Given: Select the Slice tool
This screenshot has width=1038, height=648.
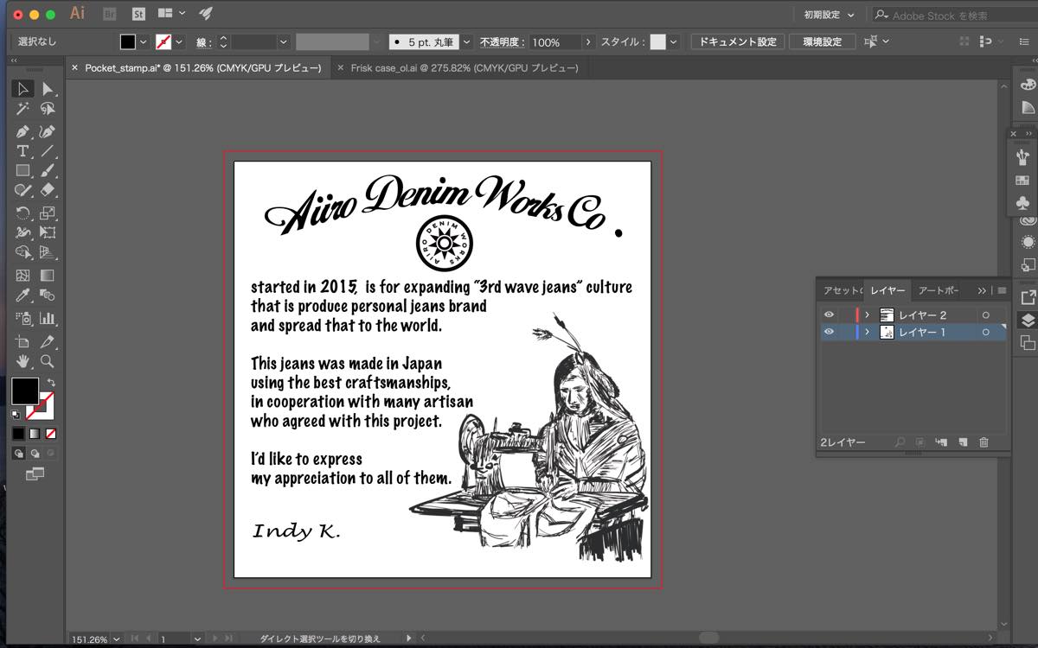Looking at the screenshot, I should 48,341.
